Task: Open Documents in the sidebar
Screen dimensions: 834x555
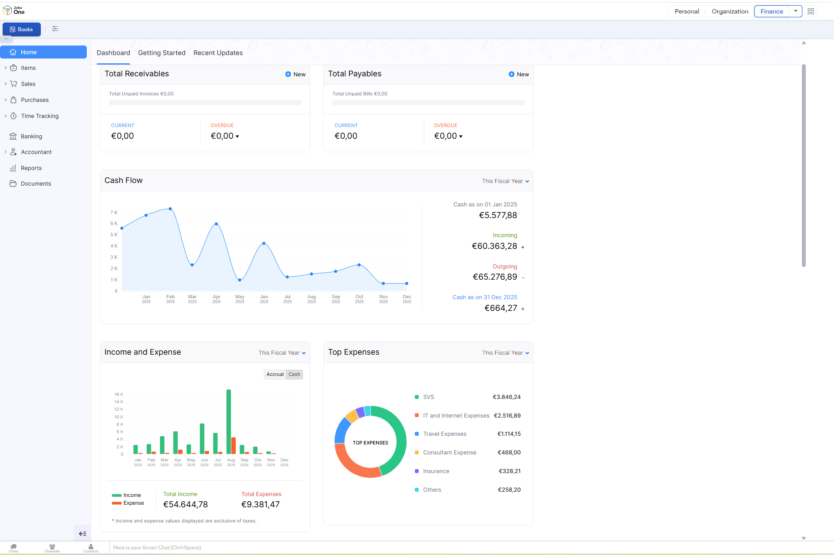Action: (x=36, y=183)
